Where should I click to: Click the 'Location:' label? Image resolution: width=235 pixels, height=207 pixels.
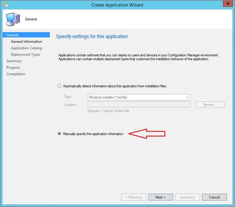tap(70, 105)
